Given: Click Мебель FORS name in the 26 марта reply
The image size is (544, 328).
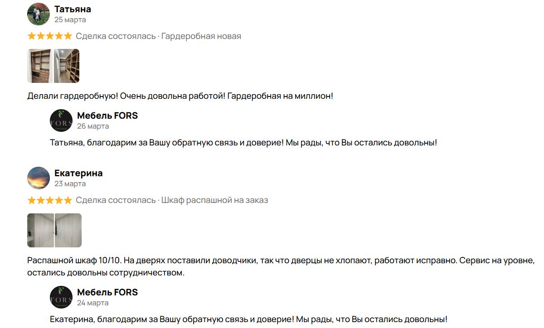Looking at the screenshot, I should point(107,116).
